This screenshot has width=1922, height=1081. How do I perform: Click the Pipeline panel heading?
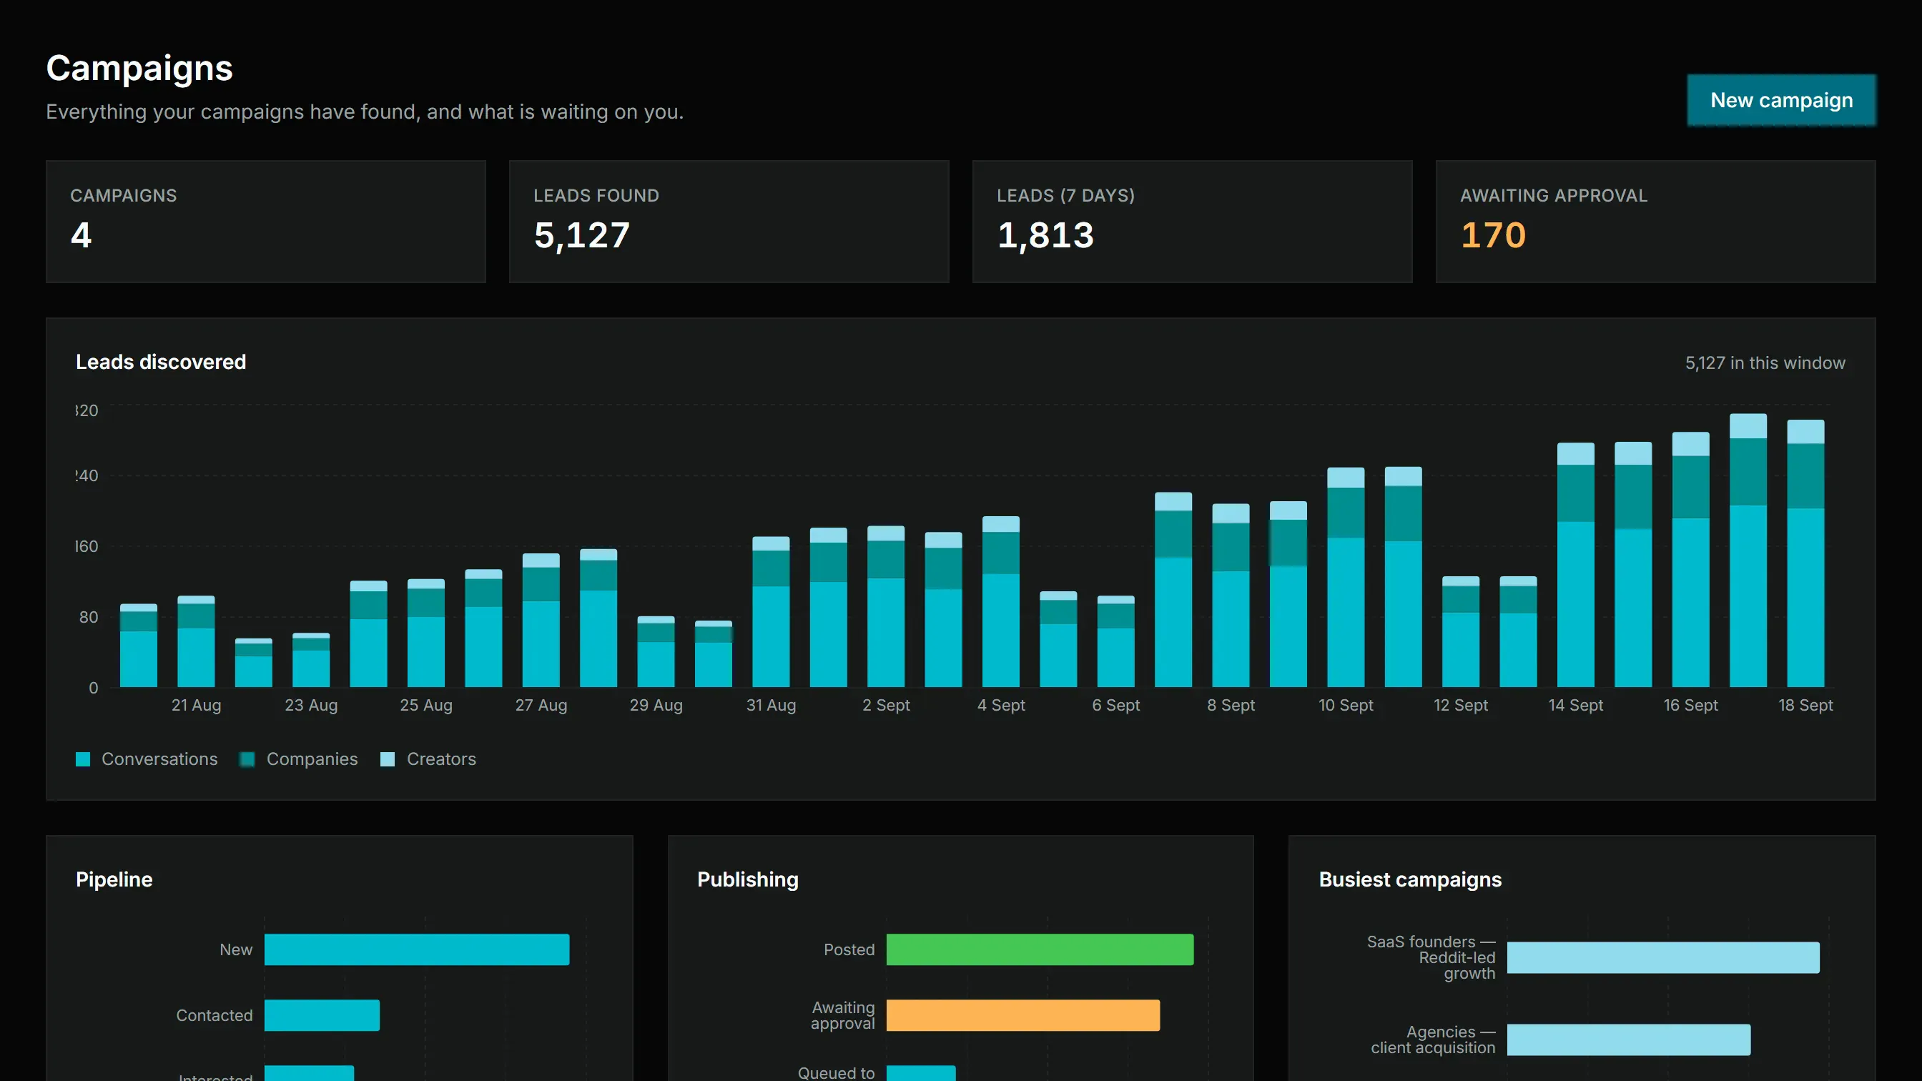(114, 879)
